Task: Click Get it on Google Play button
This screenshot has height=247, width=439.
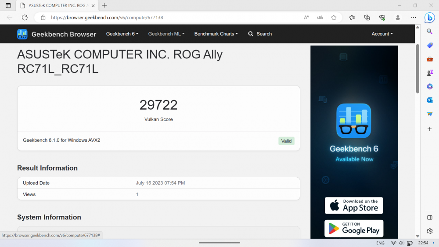Action: tap(354, 229)
